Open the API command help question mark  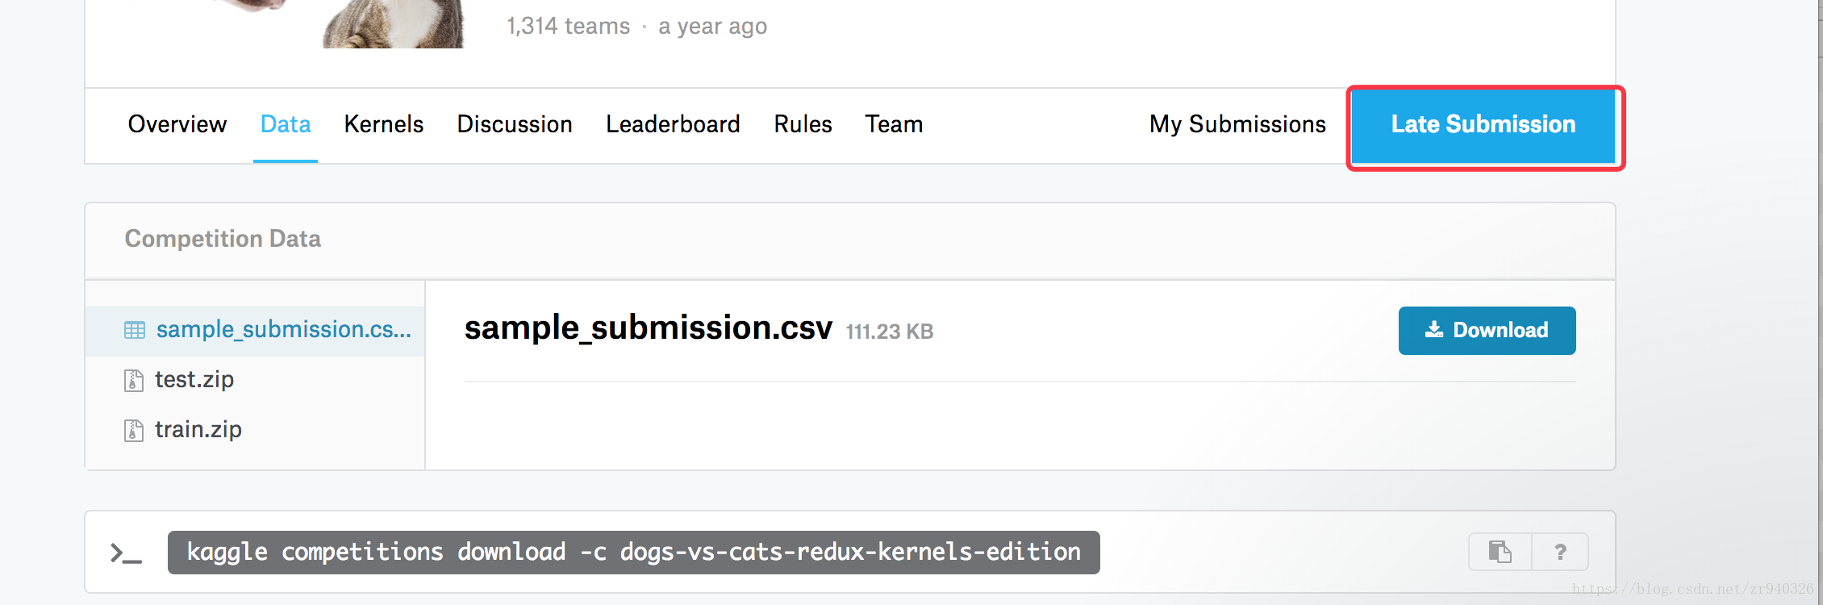1560,552
